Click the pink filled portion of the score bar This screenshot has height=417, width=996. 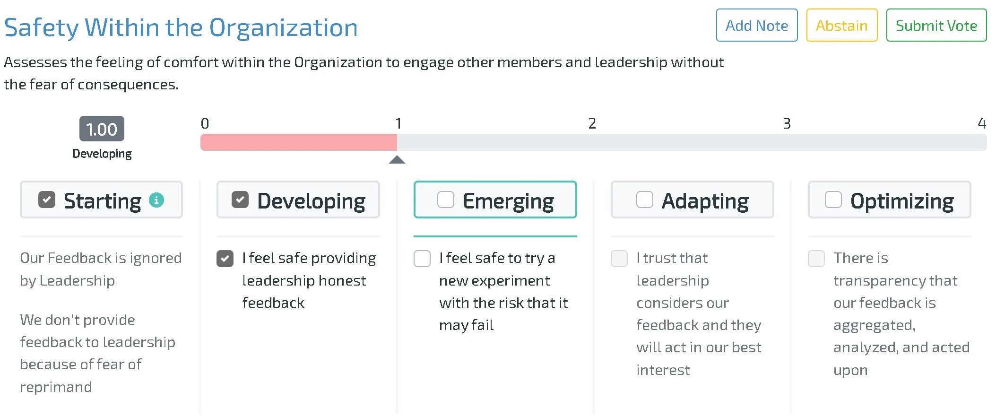pyautogui.click(x=299, y=142)
